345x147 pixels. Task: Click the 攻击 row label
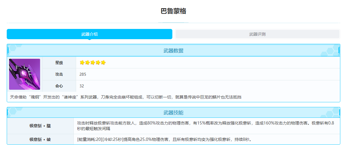(x=59, y=74)
